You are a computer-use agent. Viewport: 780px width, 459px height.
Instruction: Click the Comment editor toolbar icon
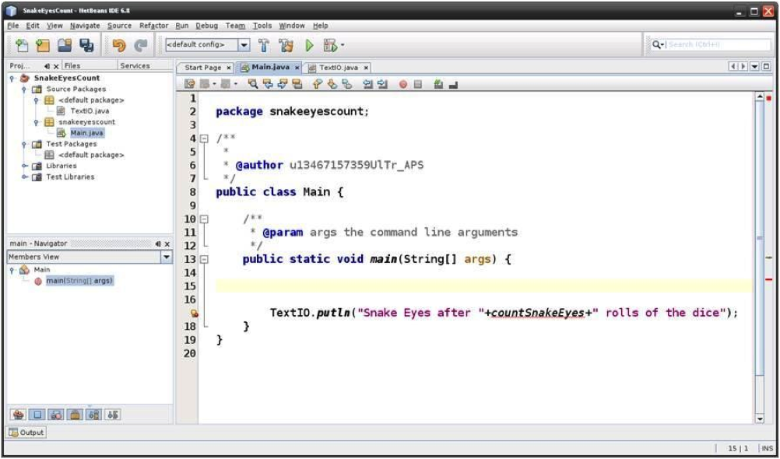click(x=438, y=85)
